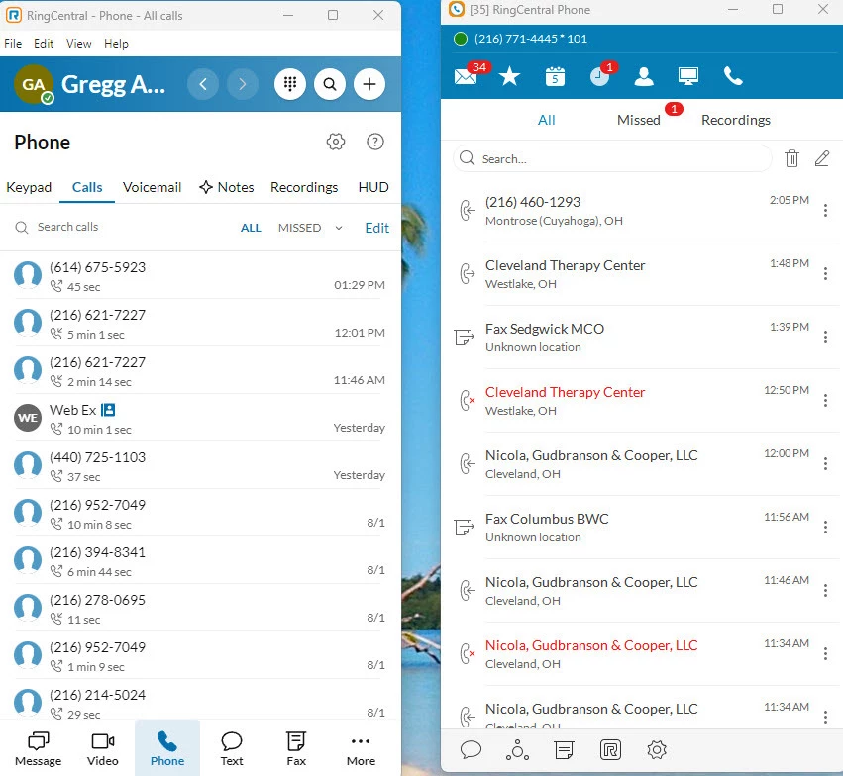Viewport: 843px width, 776px height.
Task: Switch to the Notes tab
Action: (x=226, y=187)
